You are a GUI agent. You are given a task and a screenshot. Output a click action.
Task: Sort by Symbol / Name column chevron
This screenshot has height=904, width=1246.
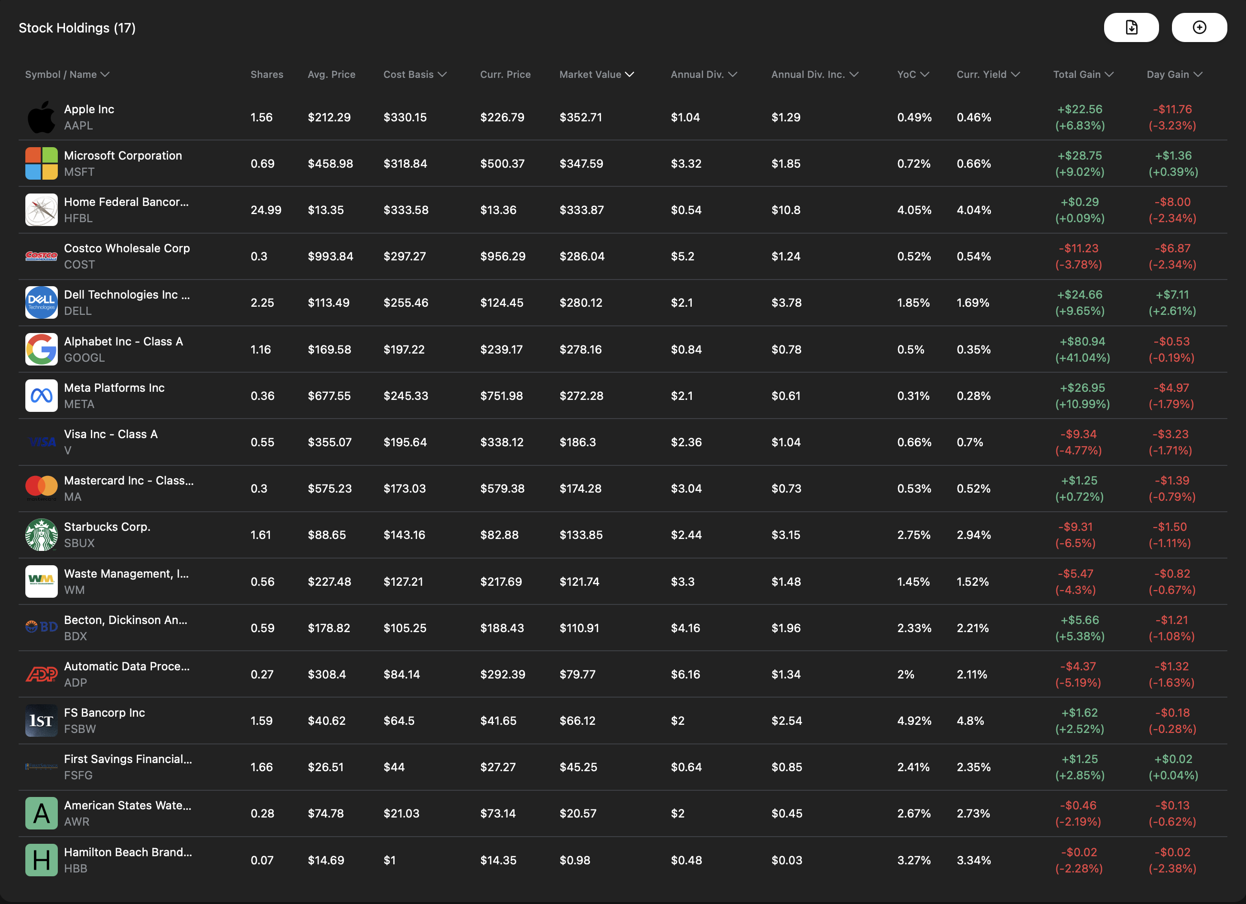click(105, 74)
